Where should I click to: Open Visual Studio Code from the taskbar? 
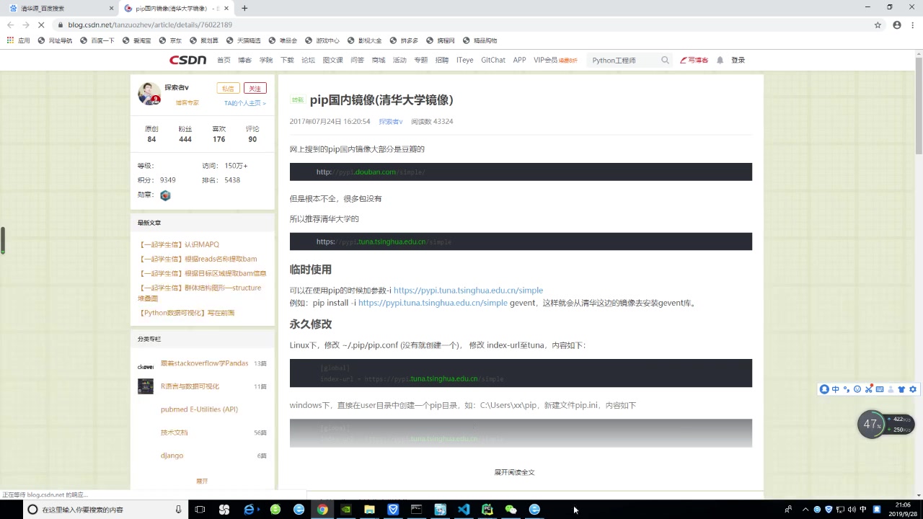(464, 510)
